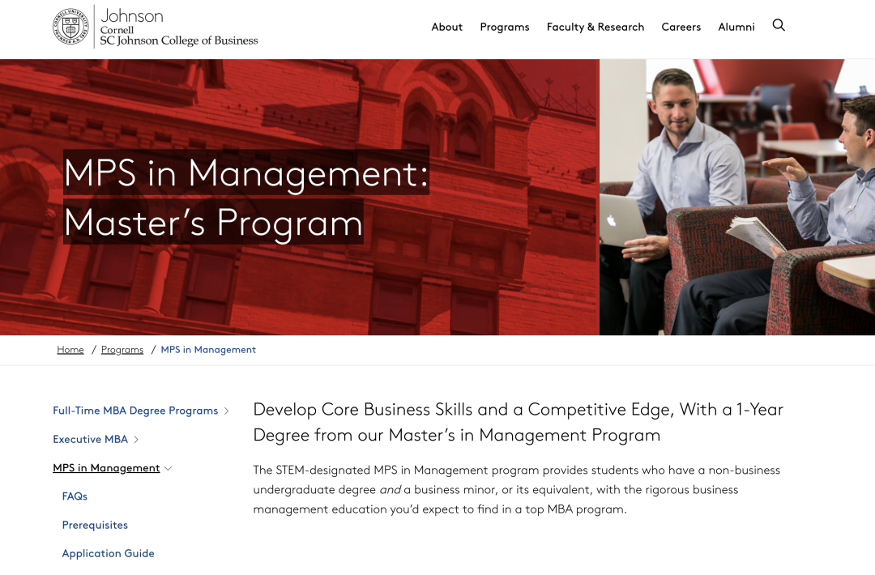Go to Programs breadcrumb link
The width and height of the screenshot is (875, 575).
point(122,350)
